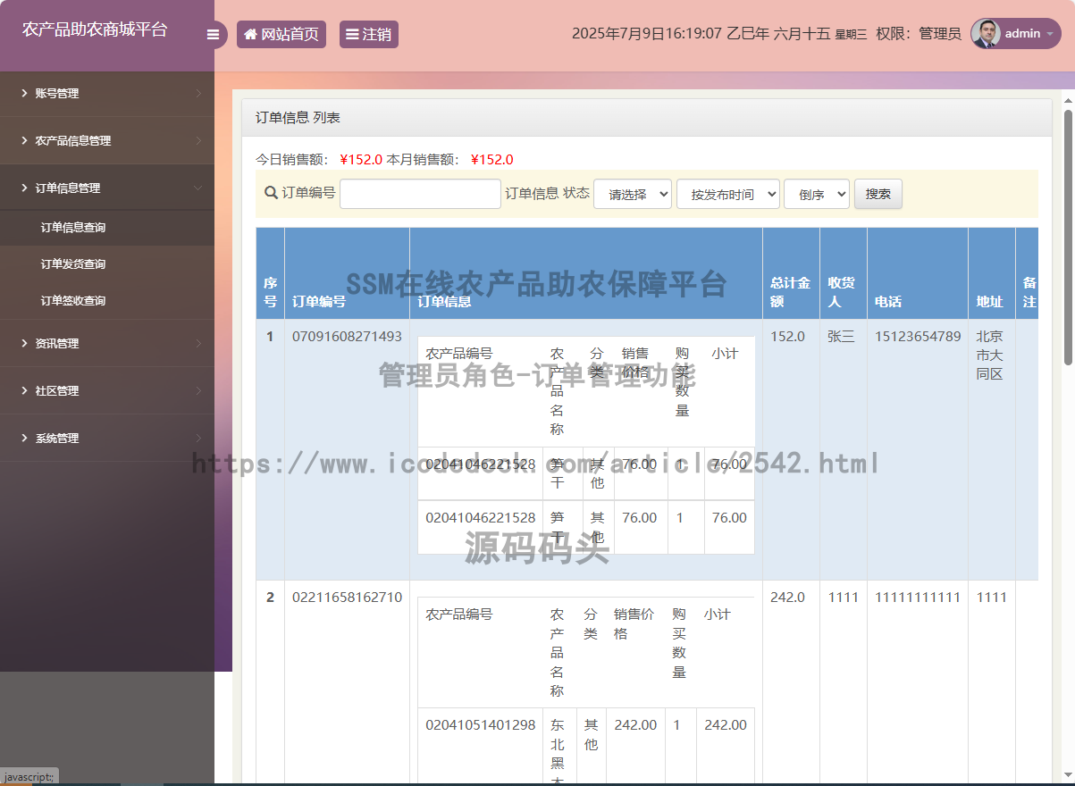This screenshot has width=1075, height=786.
Task: Open 订单签收查询 submenu item
Action: pos(107,301)
